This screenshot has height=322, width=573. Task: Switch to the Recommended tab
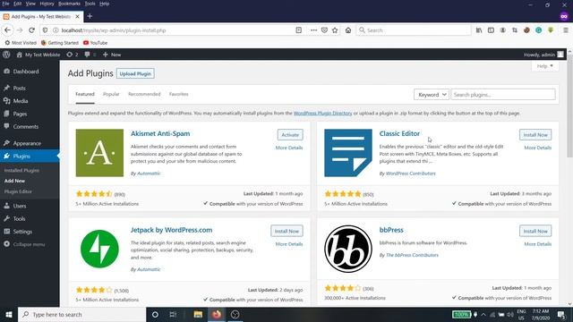point(144,94)
